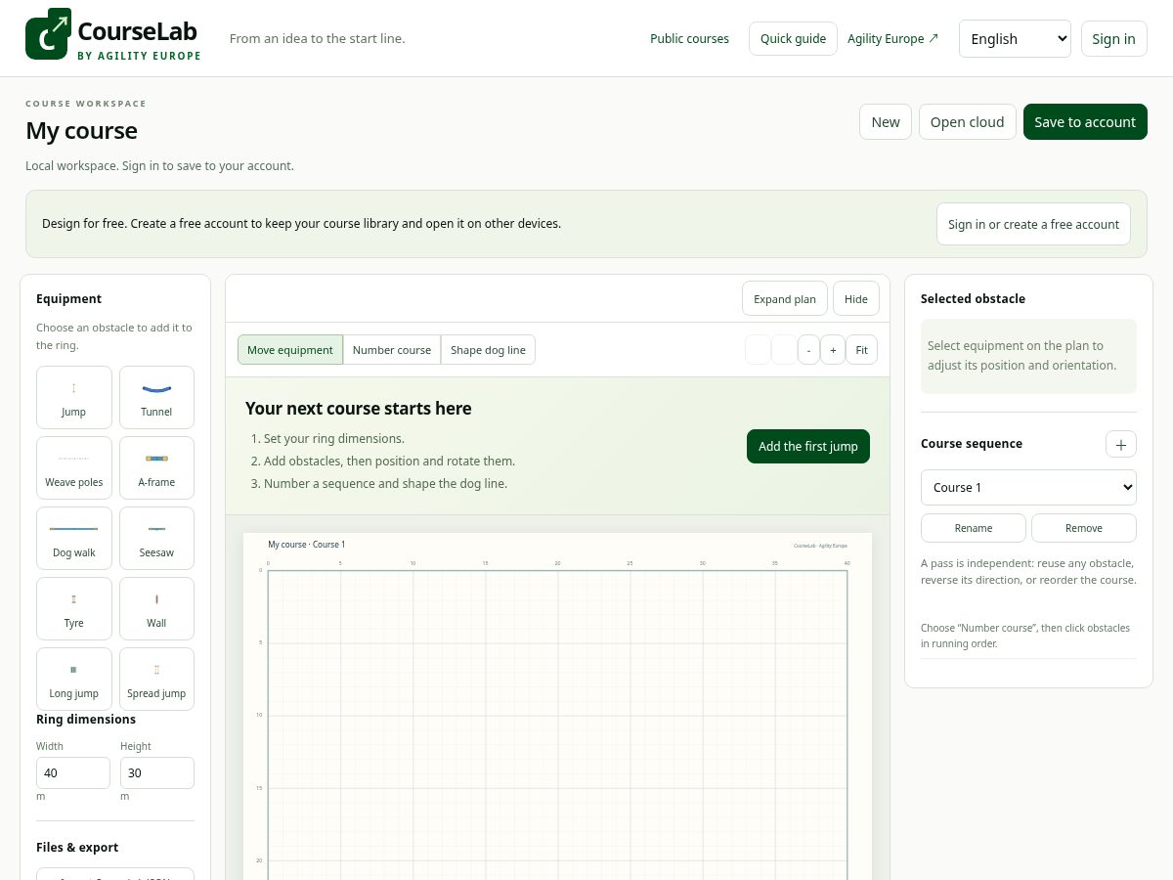Viewport: 1173px width, 880px height.
Task: Click Sign in in the header
Action: [x=1113, y=39]
